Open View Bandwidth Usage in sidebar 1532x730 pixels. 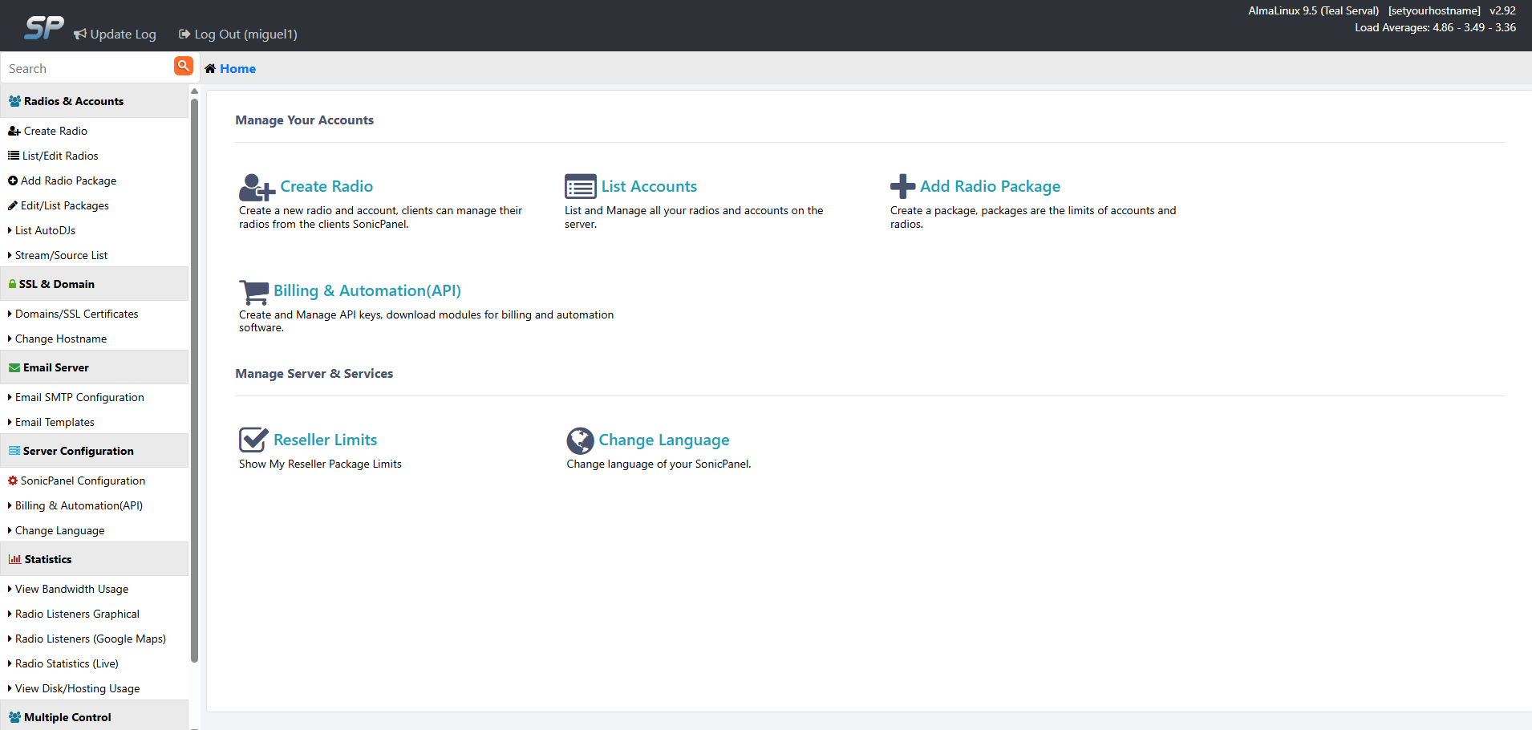pos(71,589)
